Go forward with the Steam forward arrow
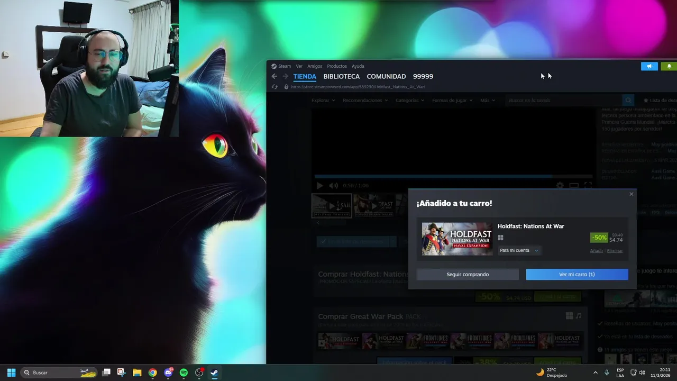Screen dimensions: 677x381 tap(286, 76)
